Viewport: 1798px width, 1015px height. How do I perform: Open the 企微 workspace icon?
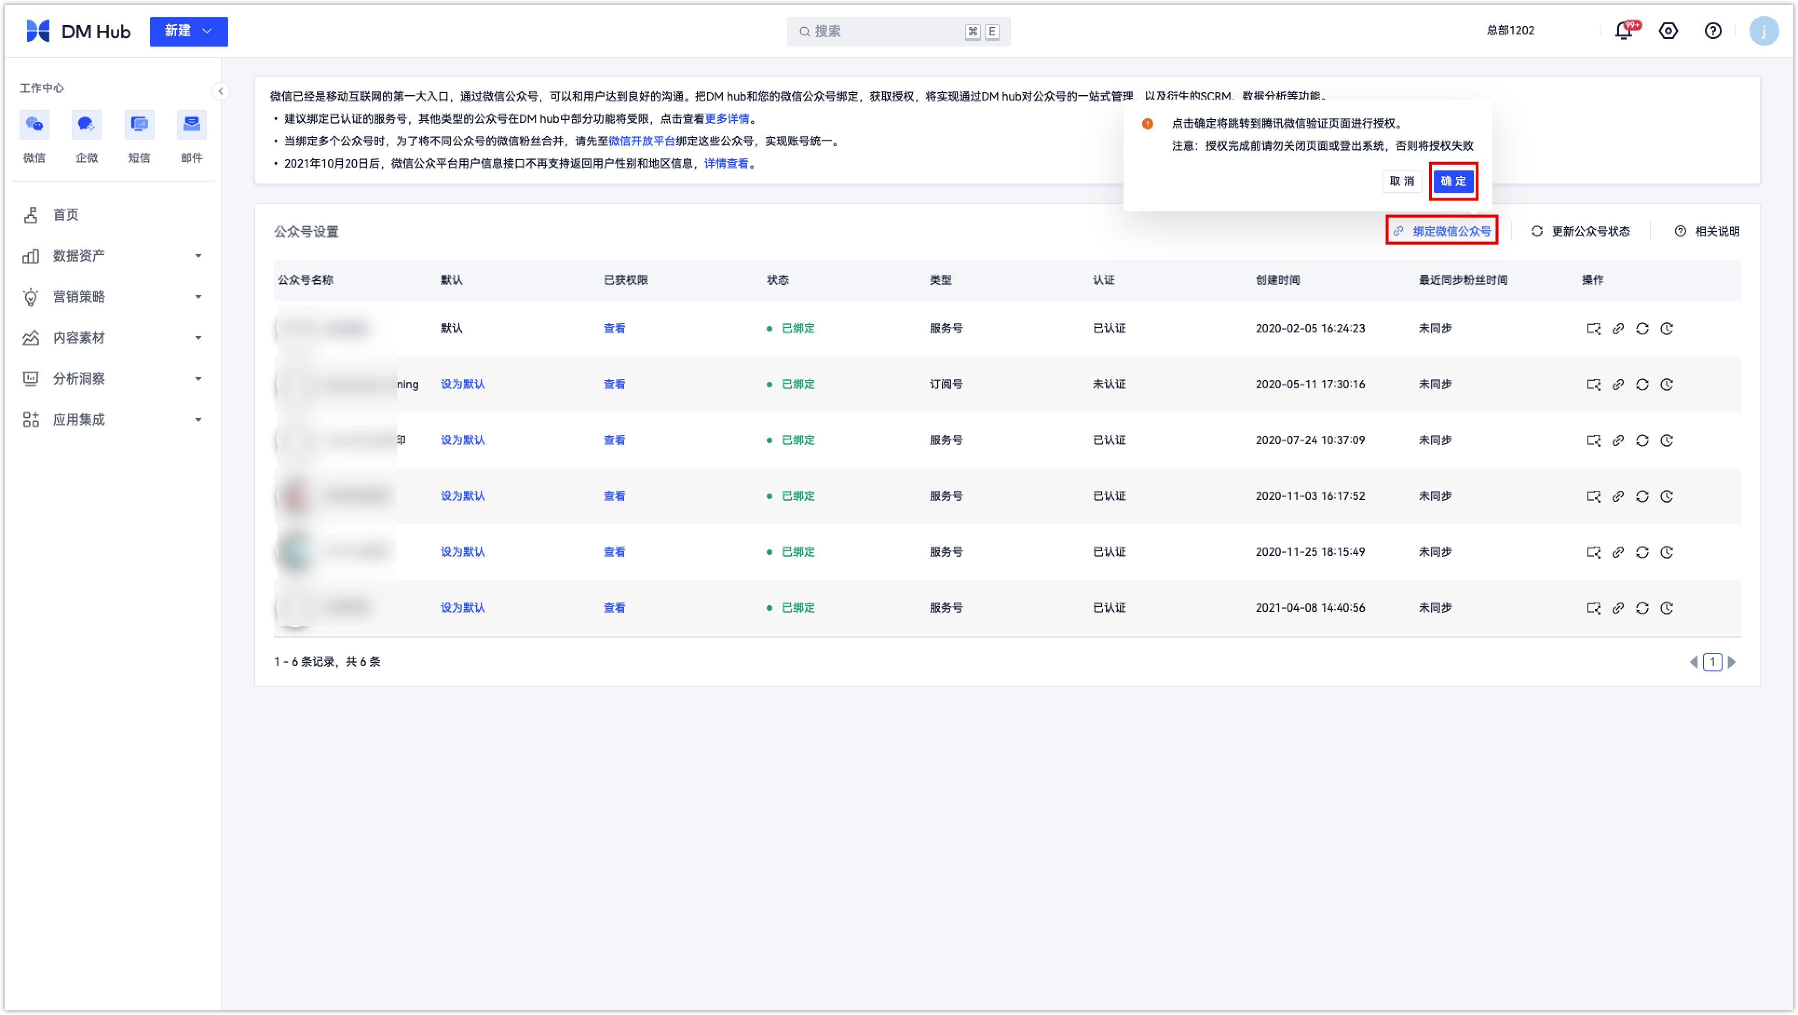[87, 125]
